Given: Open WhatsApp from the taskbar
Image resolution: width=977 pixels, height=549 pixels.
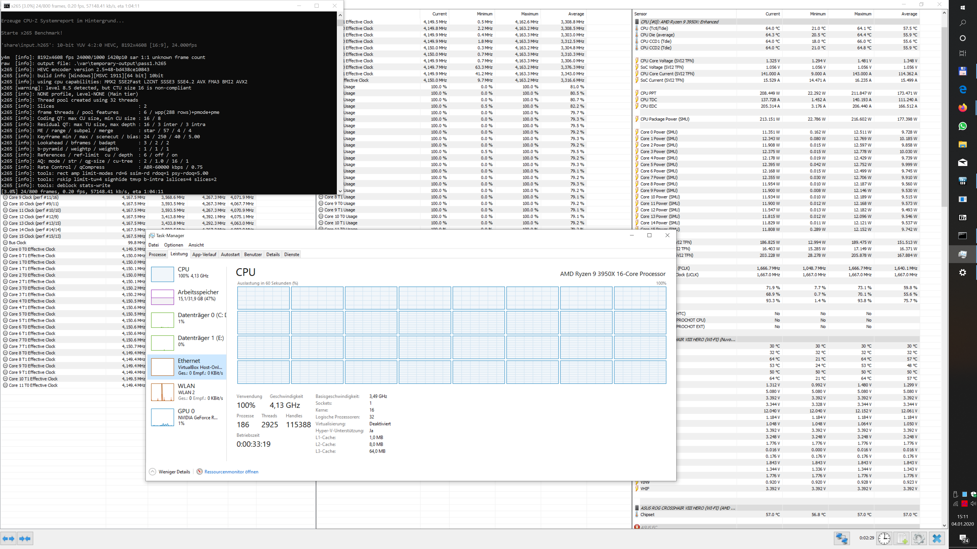Looking at the screenshot, I should [962, 126].
